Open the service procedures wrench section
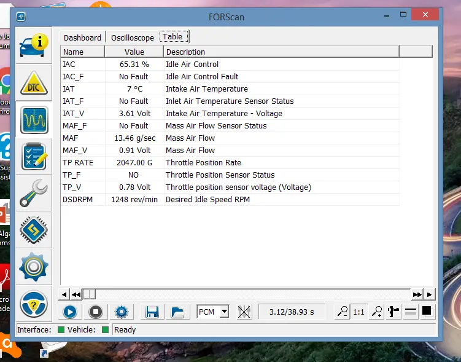461x362 pixels. pyautogui.click(x=34, y=193)
